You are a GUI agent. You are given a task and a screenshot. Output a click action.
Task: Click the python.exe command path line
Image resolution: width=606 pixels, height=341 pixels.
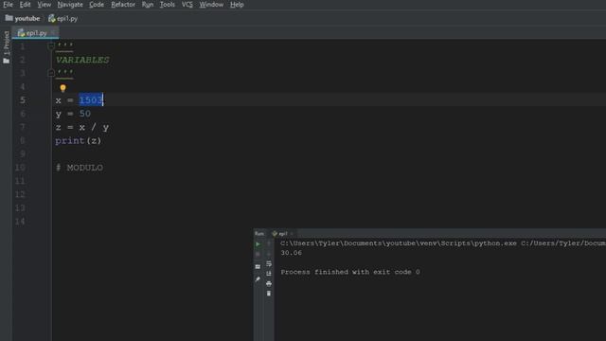443,243
